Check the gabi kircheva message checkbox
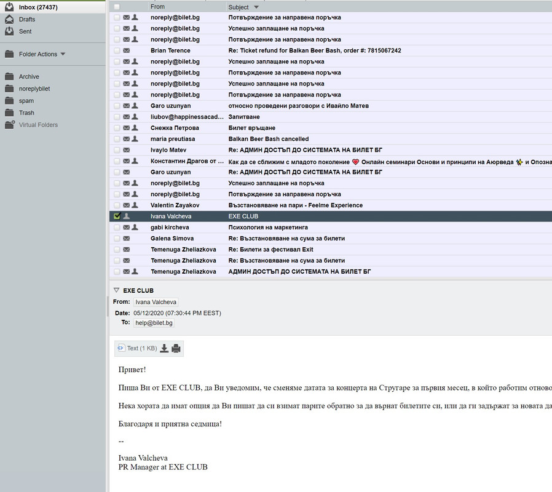 coord(117,228)
